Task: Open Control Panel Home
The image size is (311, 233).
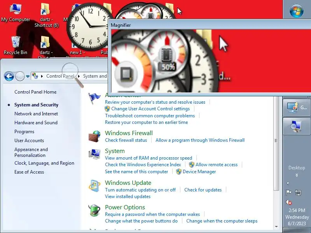Action: [35, 92]
